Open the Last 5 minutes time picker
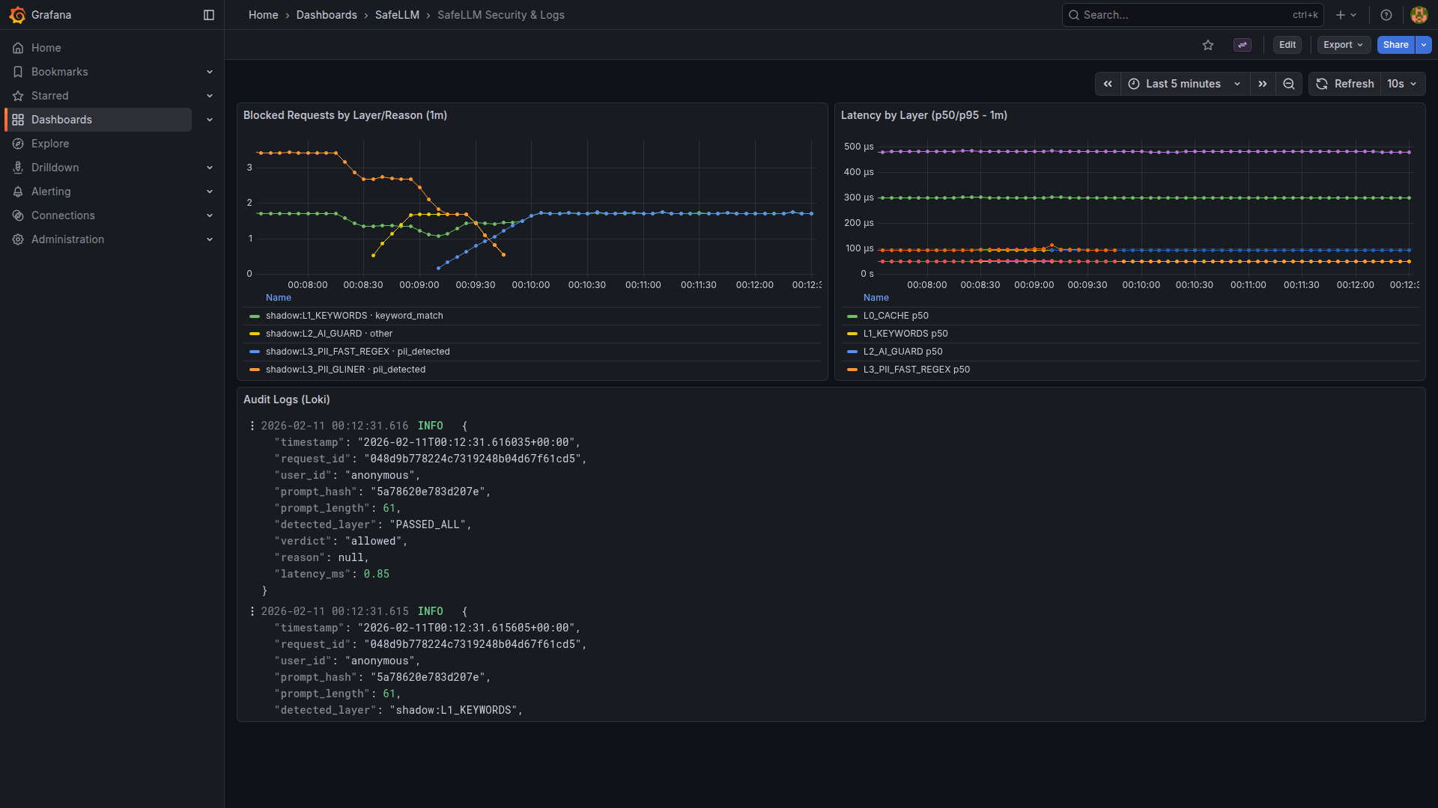Screen dimensions: 1438x808 coord(1185,84)
